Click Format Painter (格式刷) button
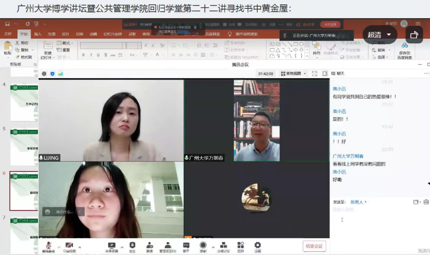The image size is (430, 255). pos(24,57)
